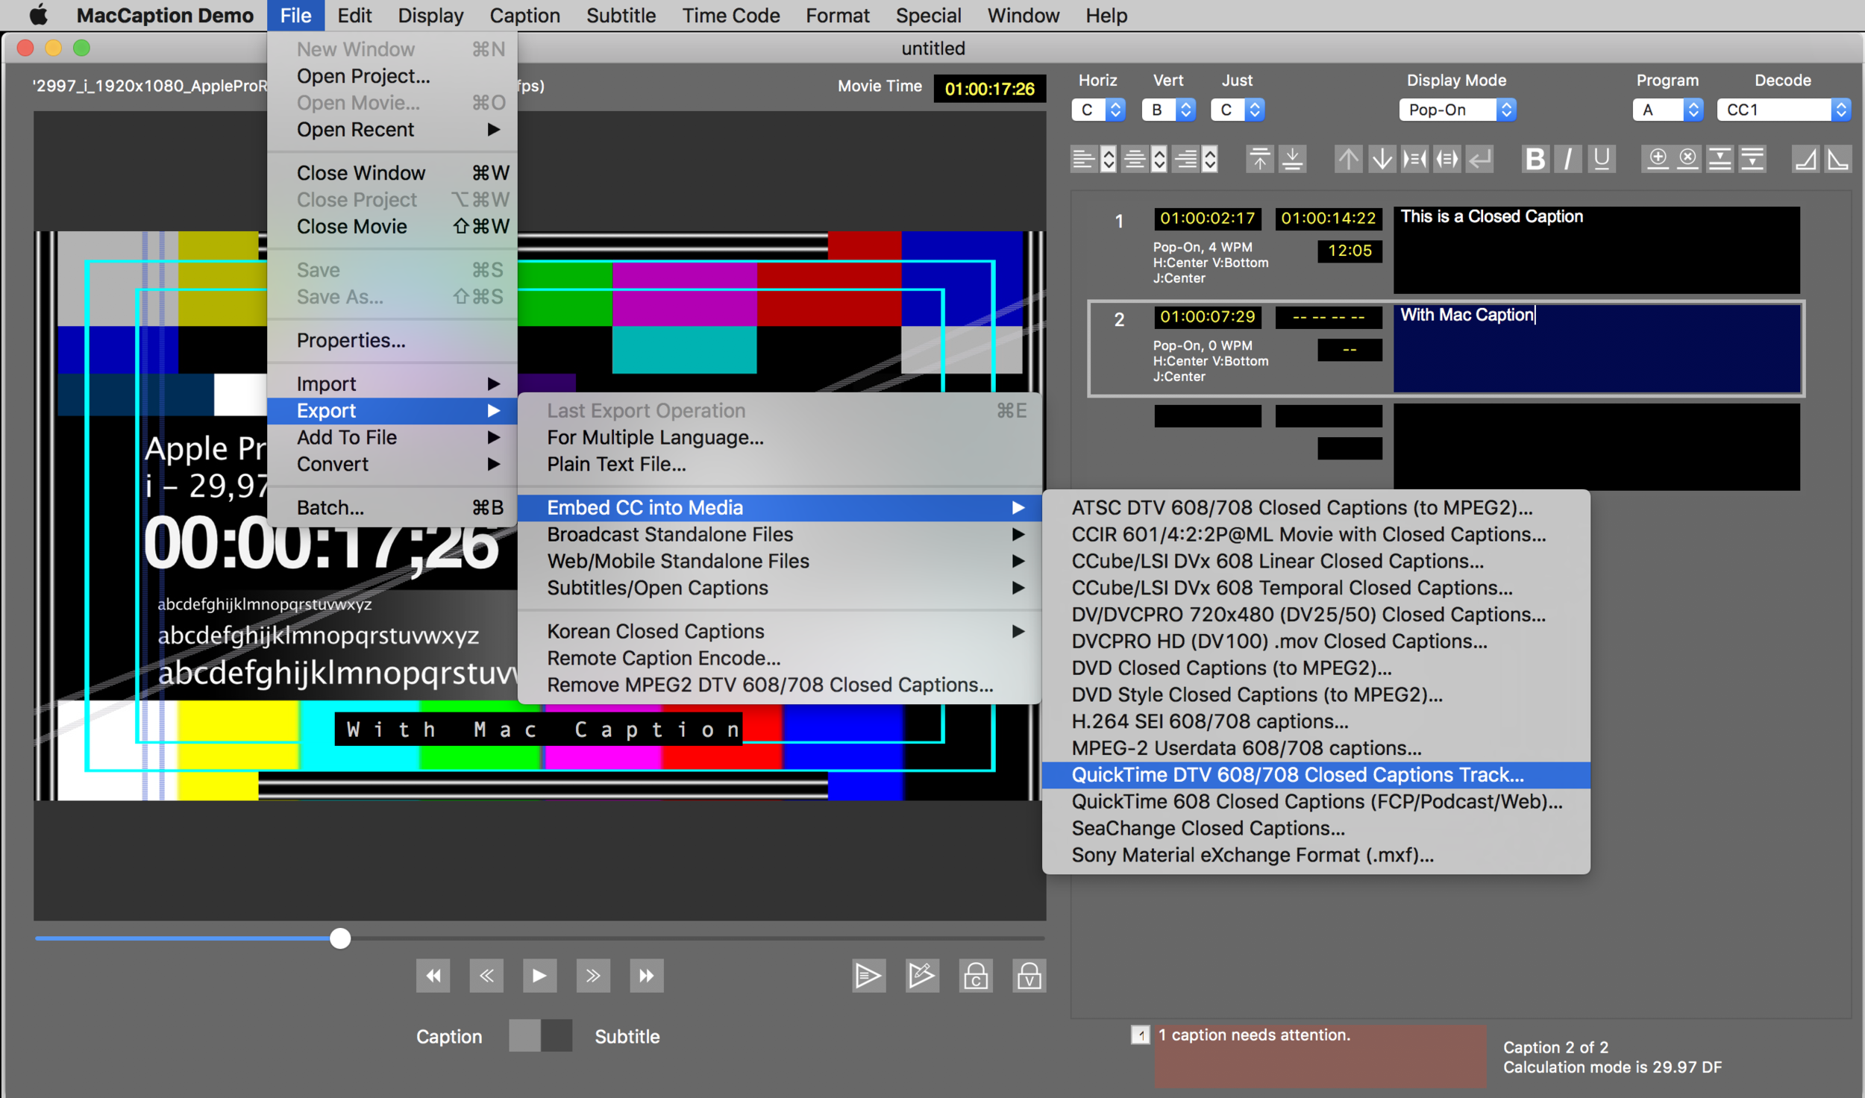Open the Display Mode Pop-On dropdown
Image resolution: width=1865 pixels, height=1098 pixels.
(1457, 110)
